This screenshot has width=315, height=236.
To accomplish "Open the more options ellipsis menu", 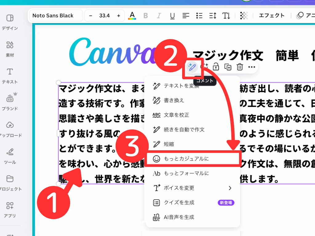I will coord(252,67).
